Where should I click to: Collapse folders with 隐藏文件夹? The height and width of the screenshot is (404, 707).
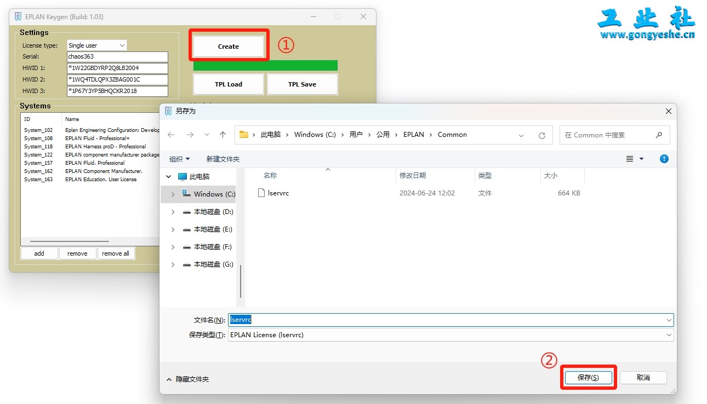pyautogui.click(x=187, y=379)
